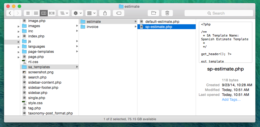Open the inc folder
This screenshot has height=127, width=260.
click(x=49, y=31)
